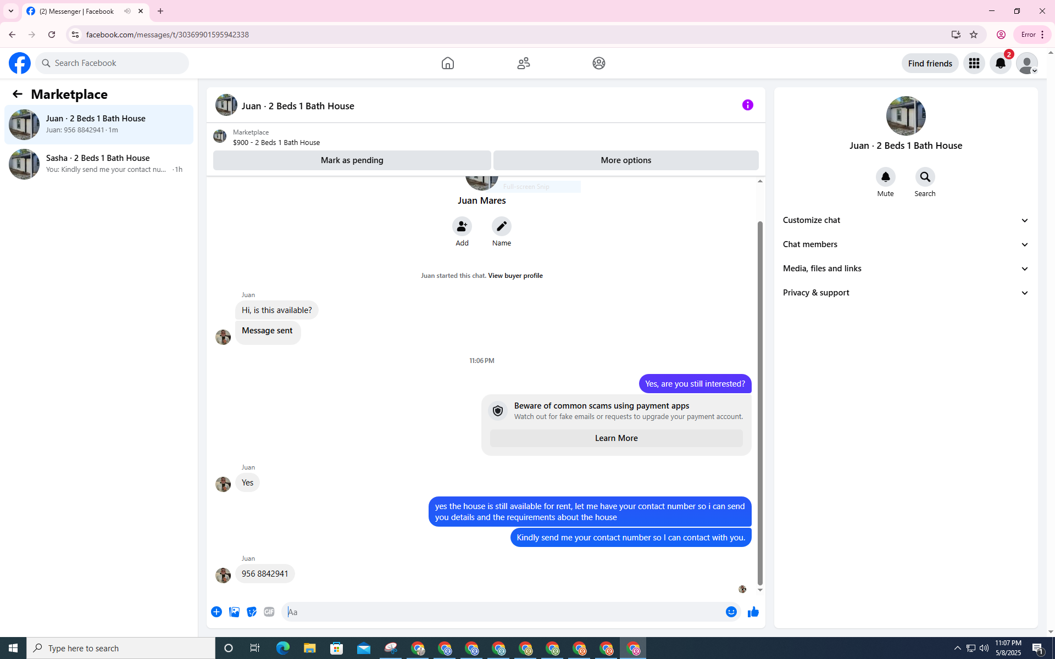The image size is (1055, 659).
Task: Click the chat vertical scrollbar
Action: [x=760, y=404]
